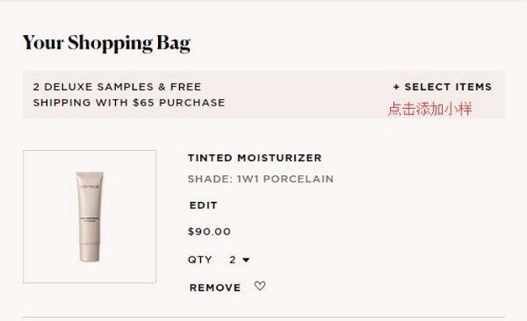Open the TINTED MOISTURIZER product title link
This screenshot has width=527, height=321.
click(255, 157)
